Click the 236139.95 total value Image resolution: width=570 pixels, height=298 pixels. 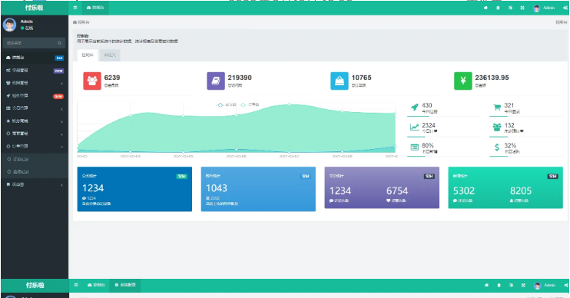tap(492, 78)
